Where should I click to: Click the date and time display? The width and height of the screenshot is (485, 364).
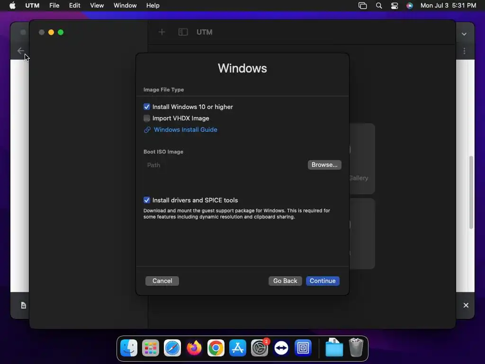[x=448, y=6]
